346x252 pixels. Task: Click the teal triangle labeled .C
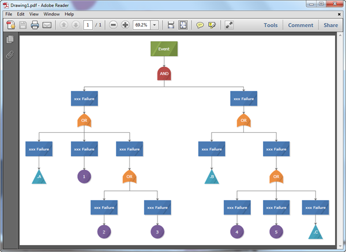tap(315, 232)
